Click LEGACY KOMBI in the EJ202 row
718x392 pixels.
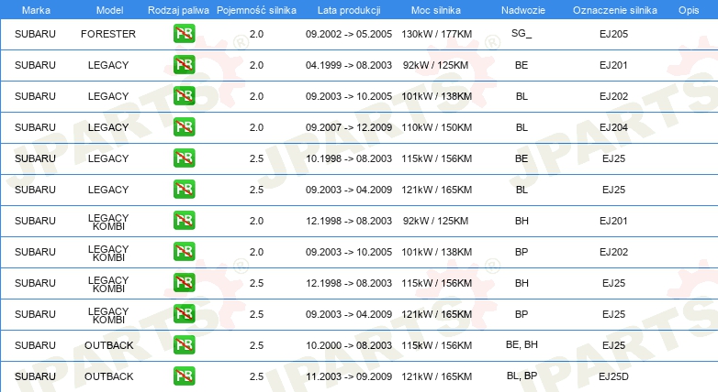(108, 253)
